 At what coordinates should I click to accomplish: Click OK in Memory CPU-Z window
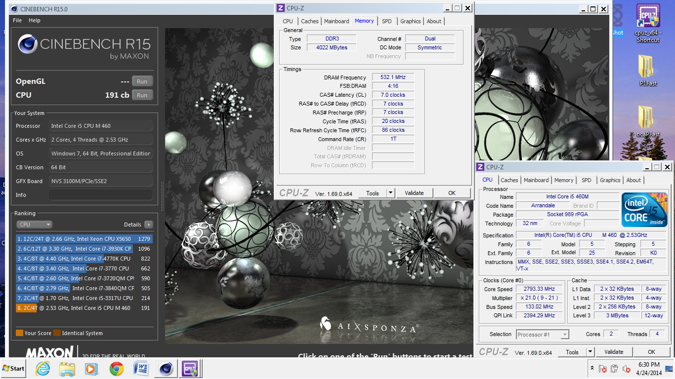point(452,193)
